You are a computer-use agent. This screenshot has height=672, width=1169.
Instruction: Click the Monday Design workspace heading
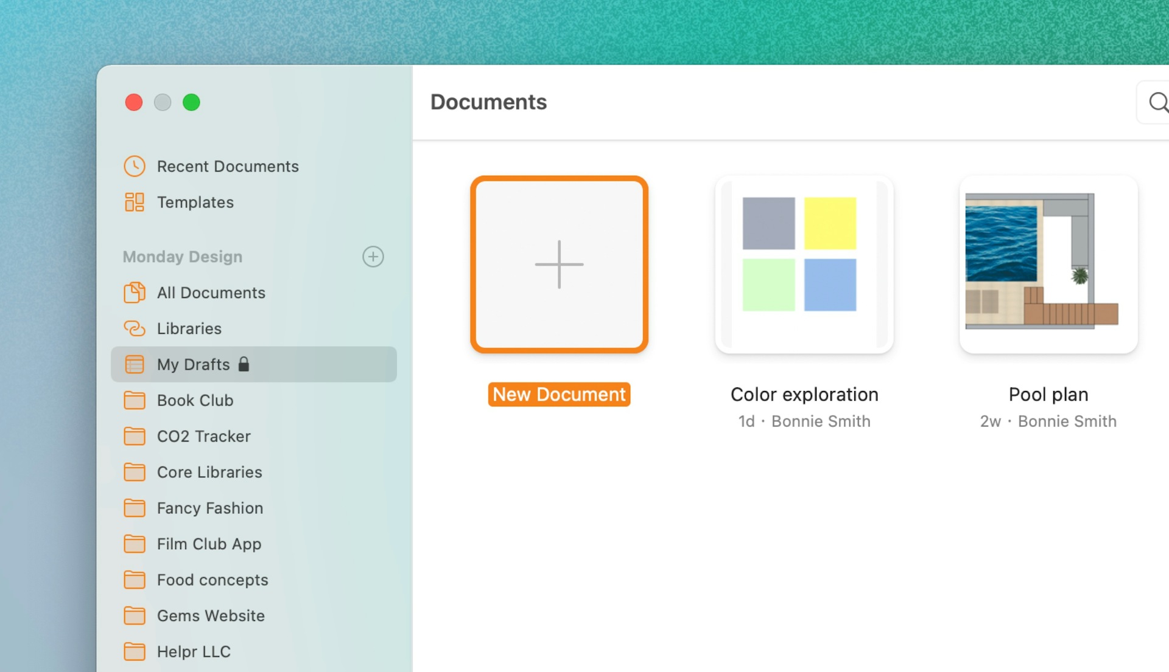coord(181,256)
